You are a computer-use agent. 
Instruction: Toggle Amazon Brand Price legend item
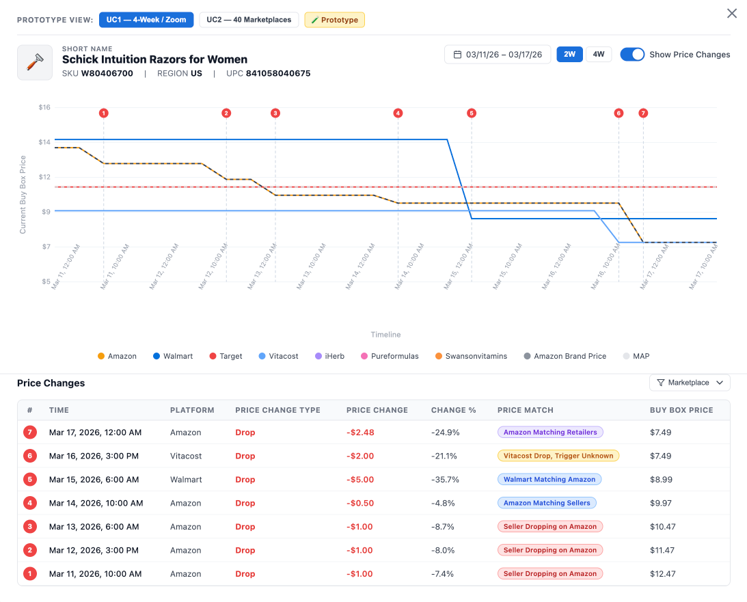565,356
